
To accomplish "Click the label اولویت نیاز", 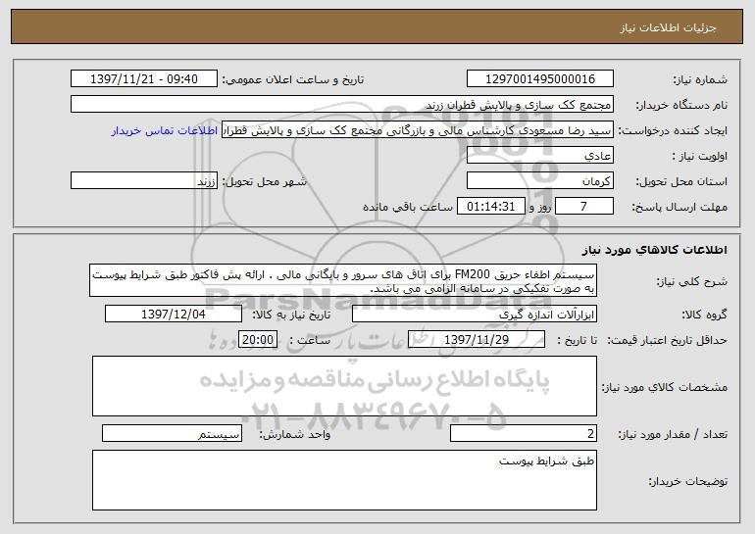I will point(700,157).
